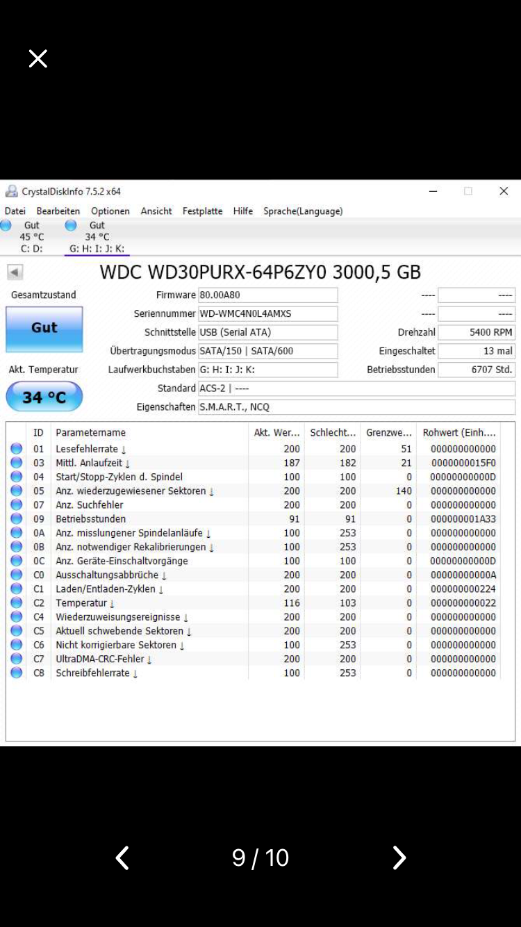
Task: Click status icon of Schreibfehlerrate row
Action: 16,673
